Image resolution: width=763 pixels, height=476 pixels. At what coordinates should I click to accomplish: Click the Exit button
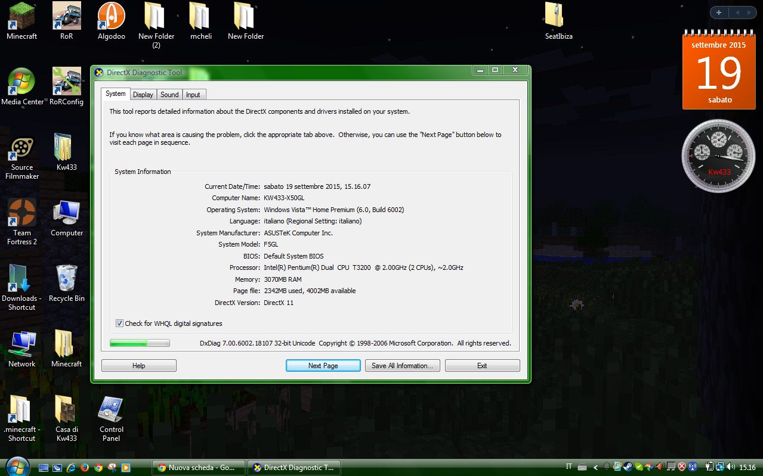tap(482, 366)
